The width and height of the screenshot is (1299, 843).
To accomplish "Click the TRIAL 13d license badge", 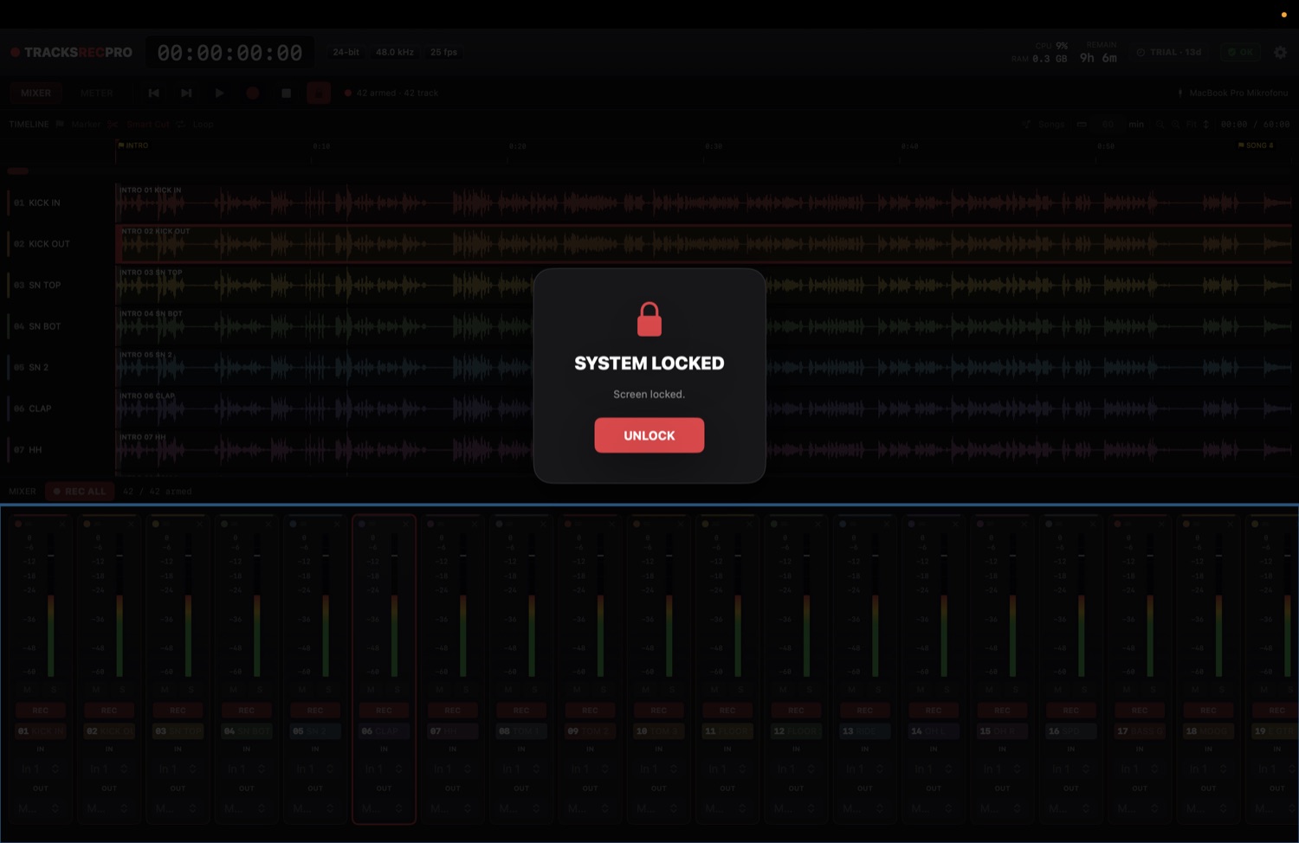I will pyautogui.click(x=1169, y=52).
